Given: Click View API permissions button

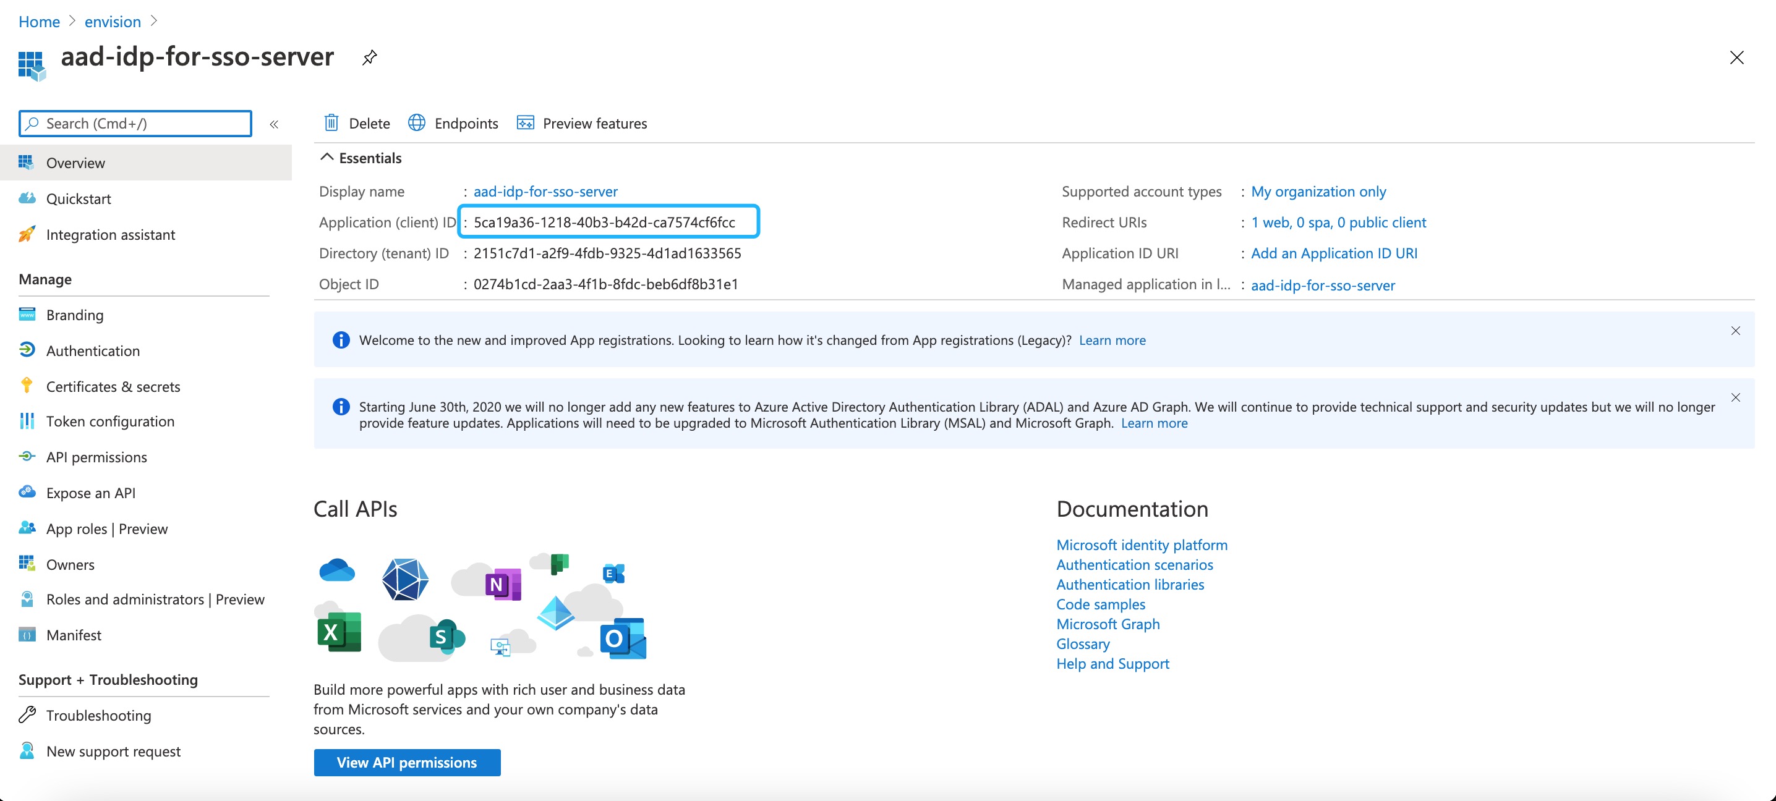Looking at the screenshot, I should click(407, 763).
